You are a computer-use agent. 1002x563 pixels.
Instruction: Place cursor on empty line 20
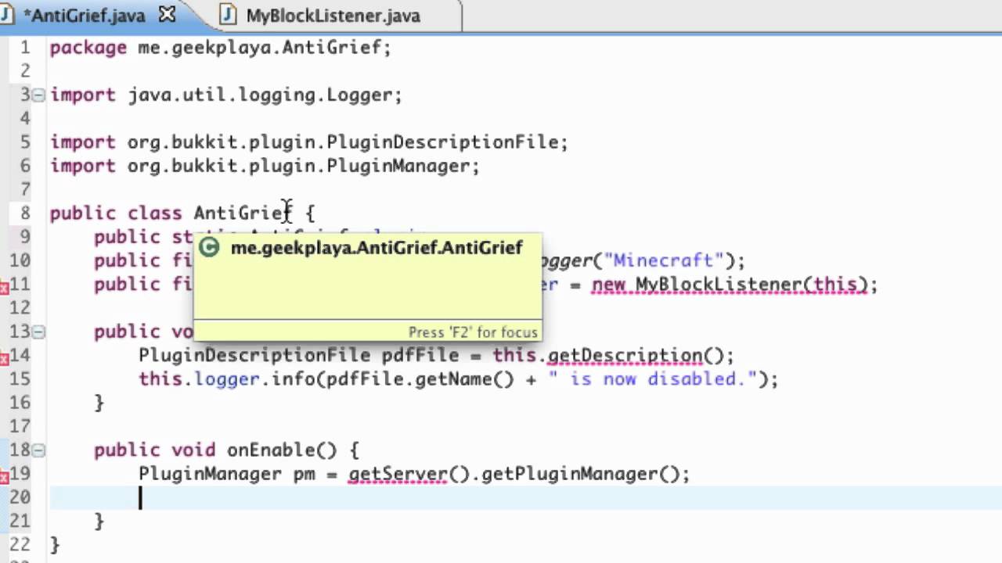(526, 497)
